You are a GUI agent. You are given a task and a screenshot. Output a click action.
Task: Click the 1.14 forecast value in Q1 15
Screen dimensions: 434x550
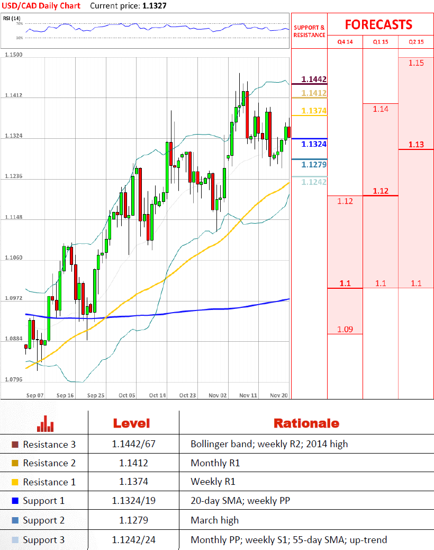[381, 109]
